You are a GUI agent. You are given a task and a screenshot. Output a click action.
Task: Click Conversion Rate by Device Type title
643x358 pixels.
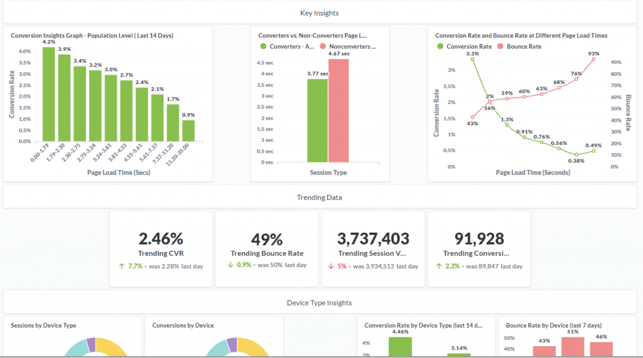[x=424, y=325]
